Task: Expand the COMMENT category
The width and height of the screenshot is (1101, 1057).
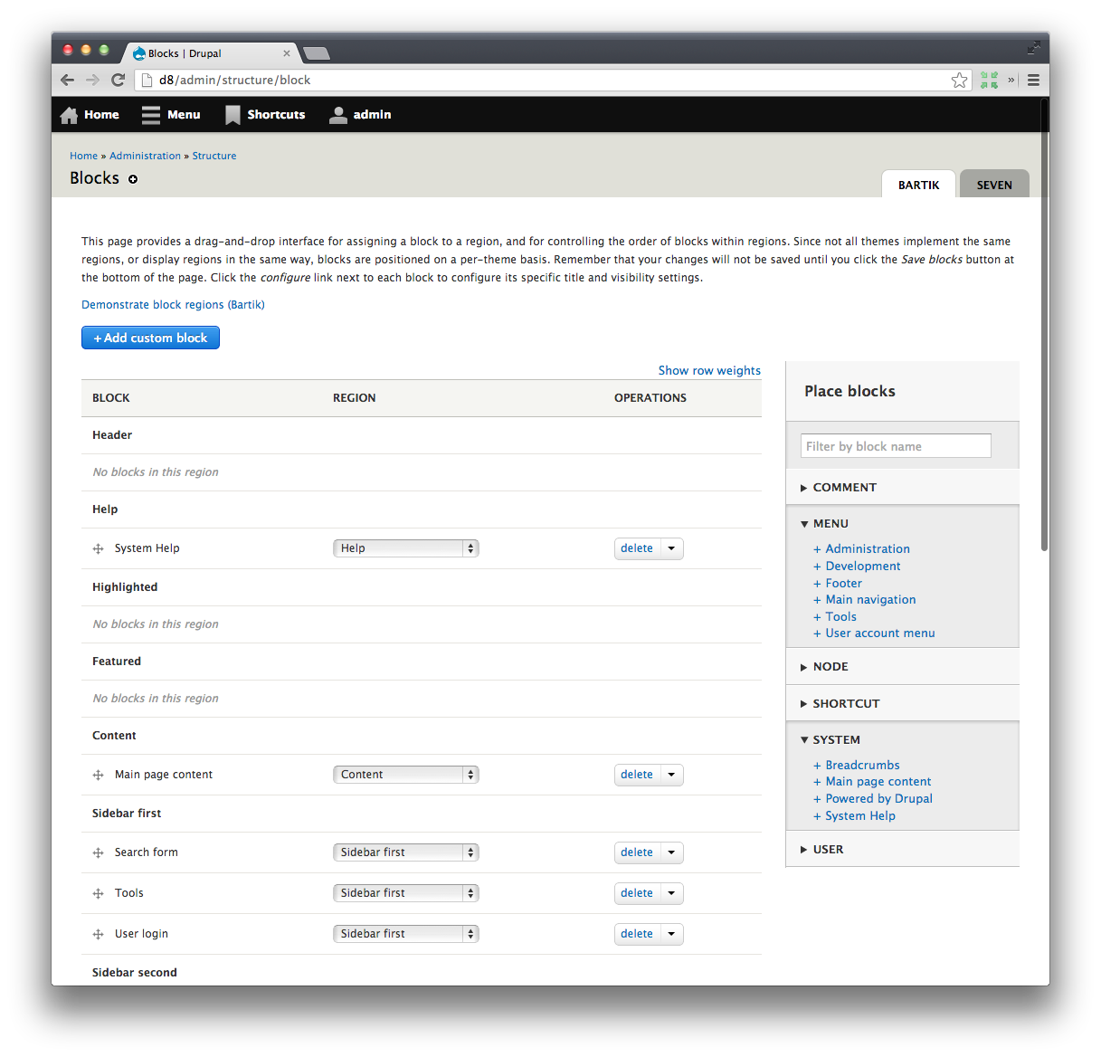Action: click(x=902, y=487)
